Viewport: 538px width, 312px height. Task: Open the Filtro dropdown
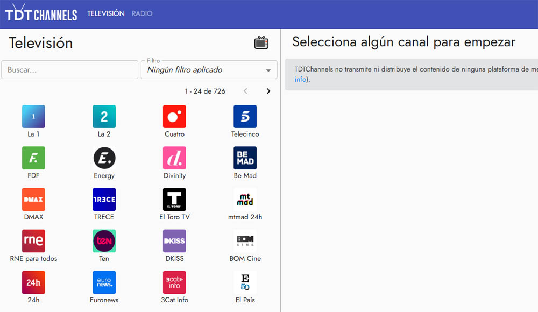pyautogui.click(x=209, y=70)
